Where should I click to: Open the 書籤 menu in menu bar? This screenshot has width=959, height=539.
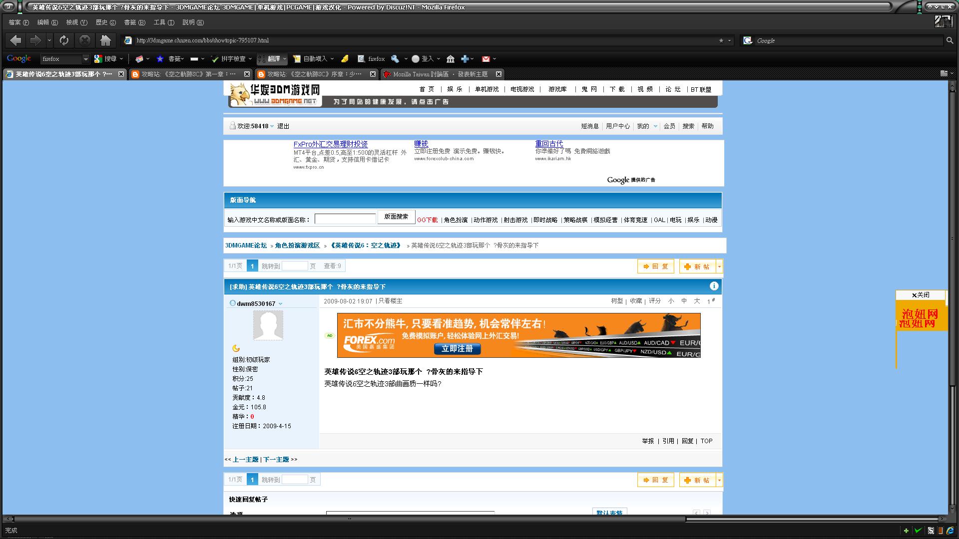pos(134,22)
